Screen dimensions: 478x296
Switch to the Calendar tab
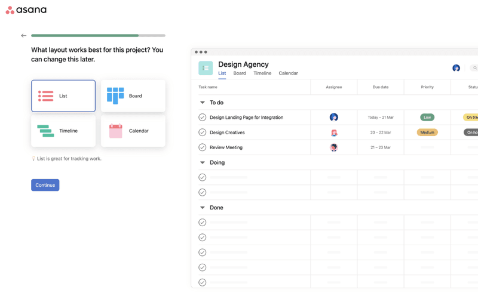click(288, 73)
